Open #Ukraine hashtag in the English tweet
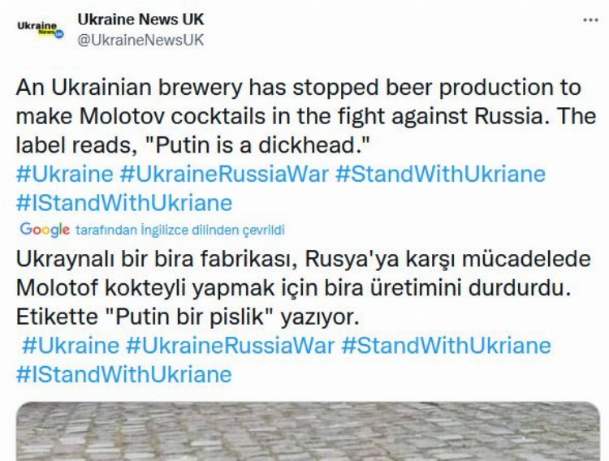609x461 pixels. pyautogui.click(x=64, y=174)
